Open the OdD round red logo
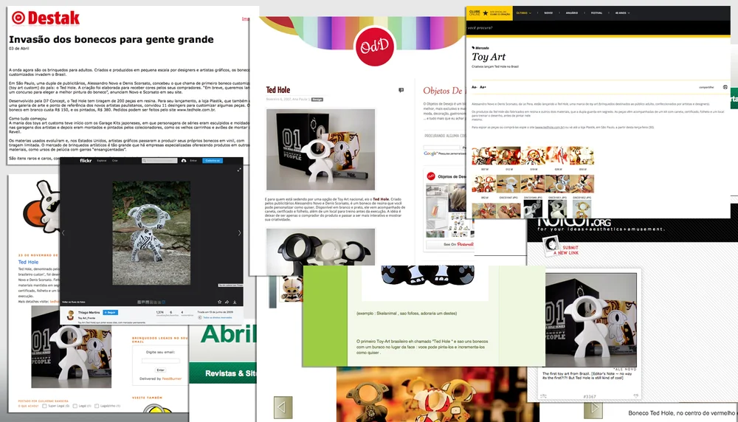This screenshot has width=738, height=422. coord(375,46)
